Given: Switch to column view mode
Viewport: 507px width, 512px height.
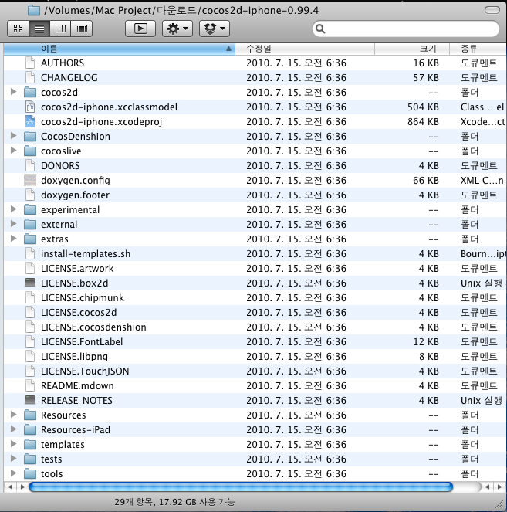Looking at the screenshot, I should point(60,29).
